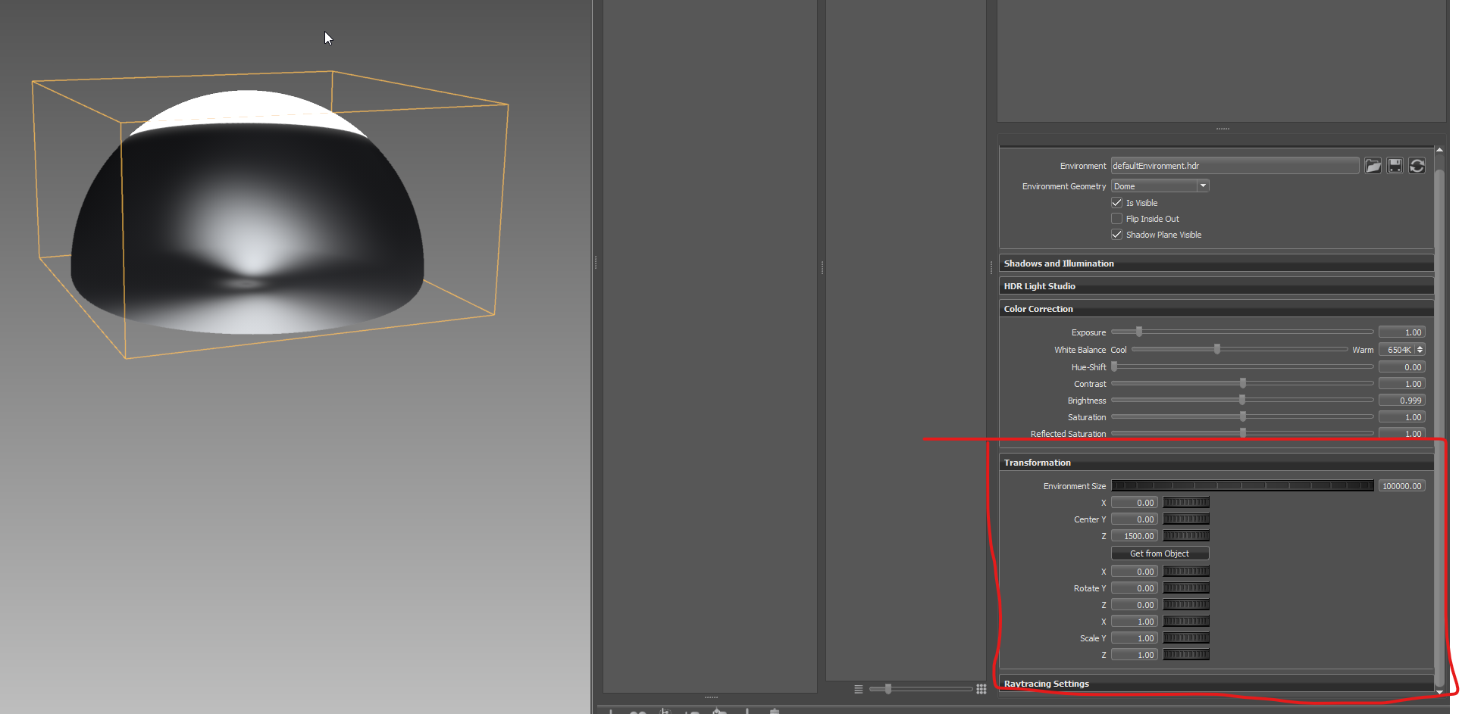
Task: Collapse the Transformation section
Action: coord(1216,463)
